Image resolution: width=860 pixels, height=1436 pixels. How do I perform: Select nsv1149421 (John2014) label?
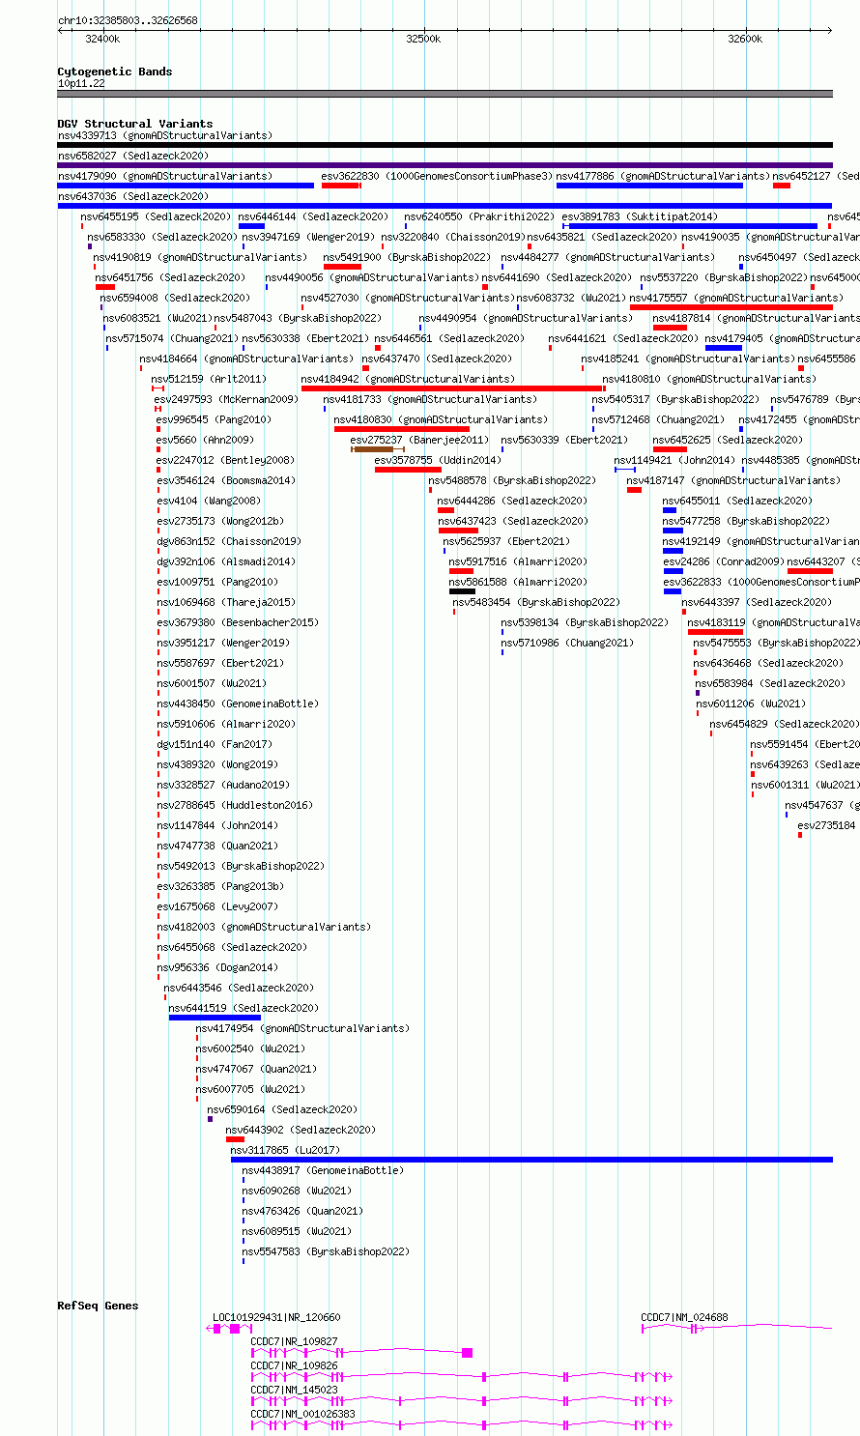[x=674, y=460]
